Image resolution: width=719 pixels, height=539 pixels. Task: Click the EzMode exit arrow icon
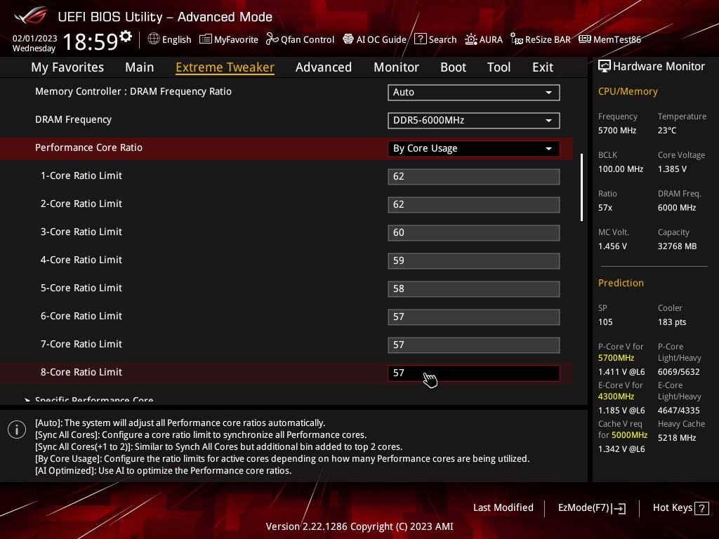coord(619,508)
